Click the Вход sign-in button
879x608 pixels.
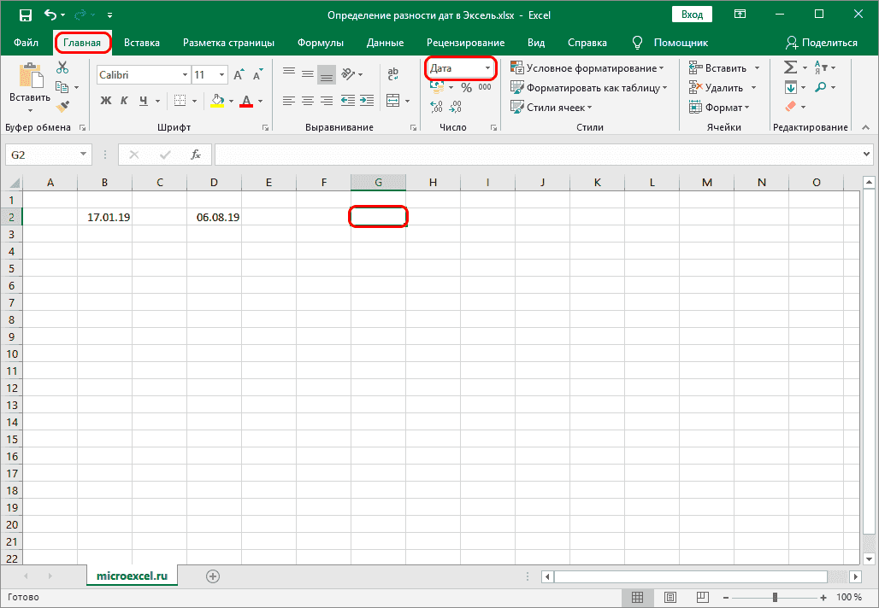(693, 15)
